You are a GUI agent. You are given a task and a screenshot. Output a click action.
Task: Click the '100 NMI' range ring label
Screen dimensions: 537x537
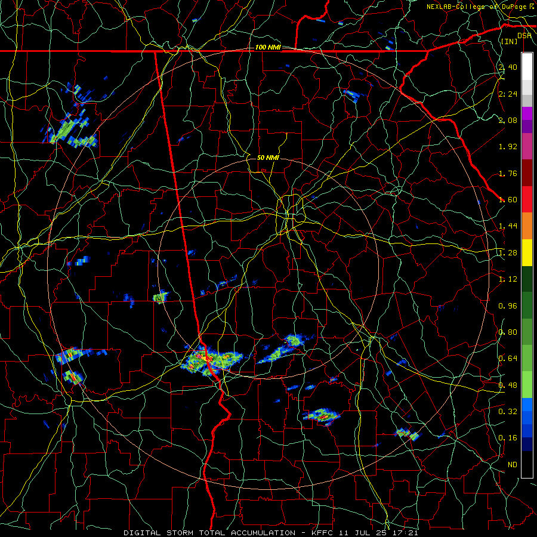pyautogui.click(x=268, y=47)
